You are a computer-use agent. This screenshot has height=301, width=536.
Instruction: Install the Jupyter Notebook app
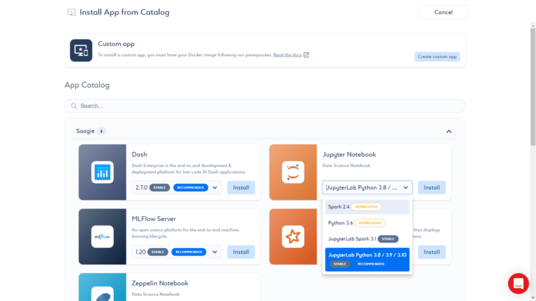[432, 187]
